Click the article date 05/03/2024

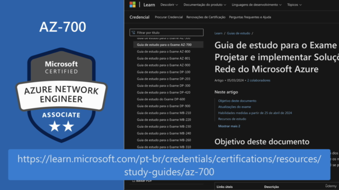click(235, 80)
